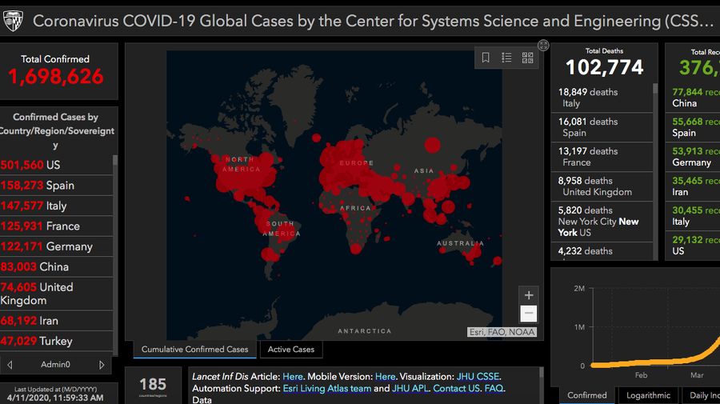Screen dimensions: 720x404
Task: Click 18,849 deaths Italy entry
Action: (x=602, y=98)
